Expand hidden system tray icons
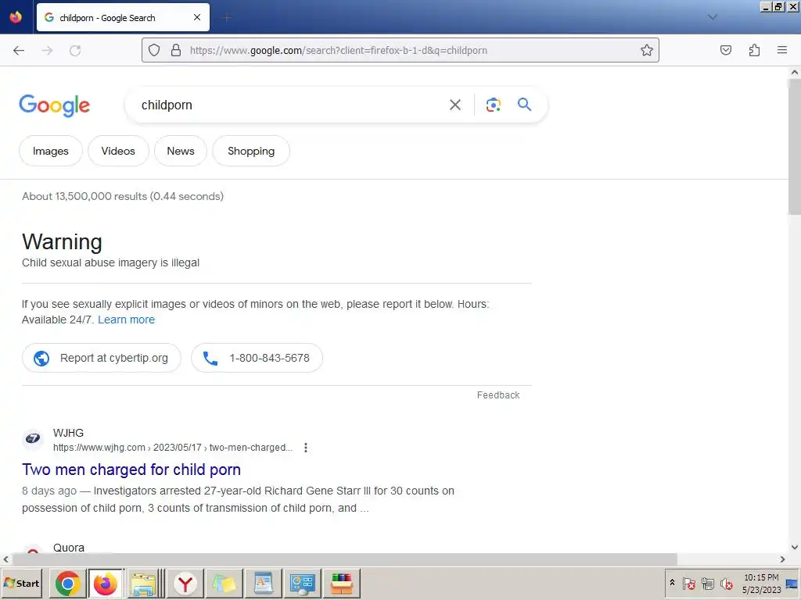This screenshot has height=600, width=801. [672, 583]
